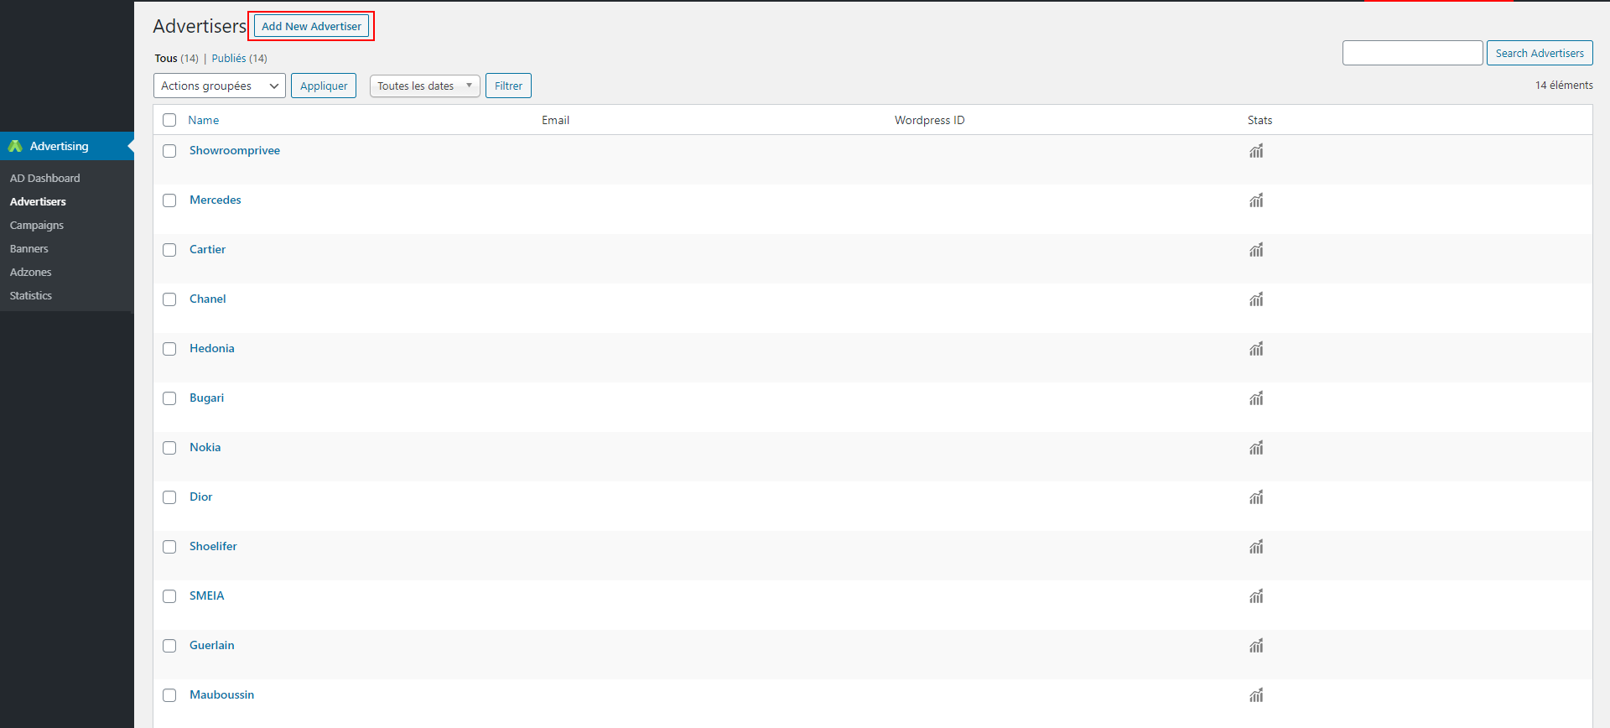Image resolution: width=1610 pixels, height=728 pixels.
Task: Open AD Dashboard in sidebar
Action: (x=45, y=178)
